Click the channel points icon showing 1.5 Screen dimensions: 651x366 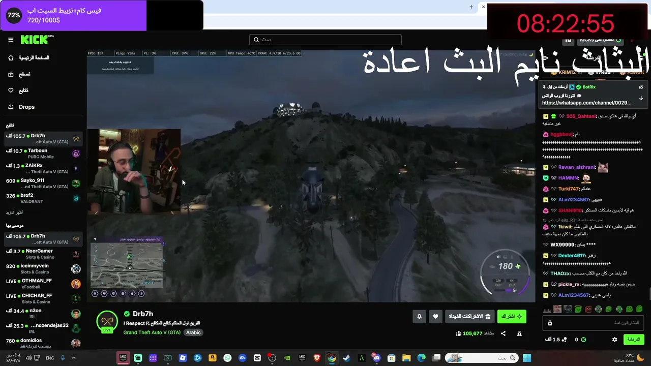click(564, 340)
